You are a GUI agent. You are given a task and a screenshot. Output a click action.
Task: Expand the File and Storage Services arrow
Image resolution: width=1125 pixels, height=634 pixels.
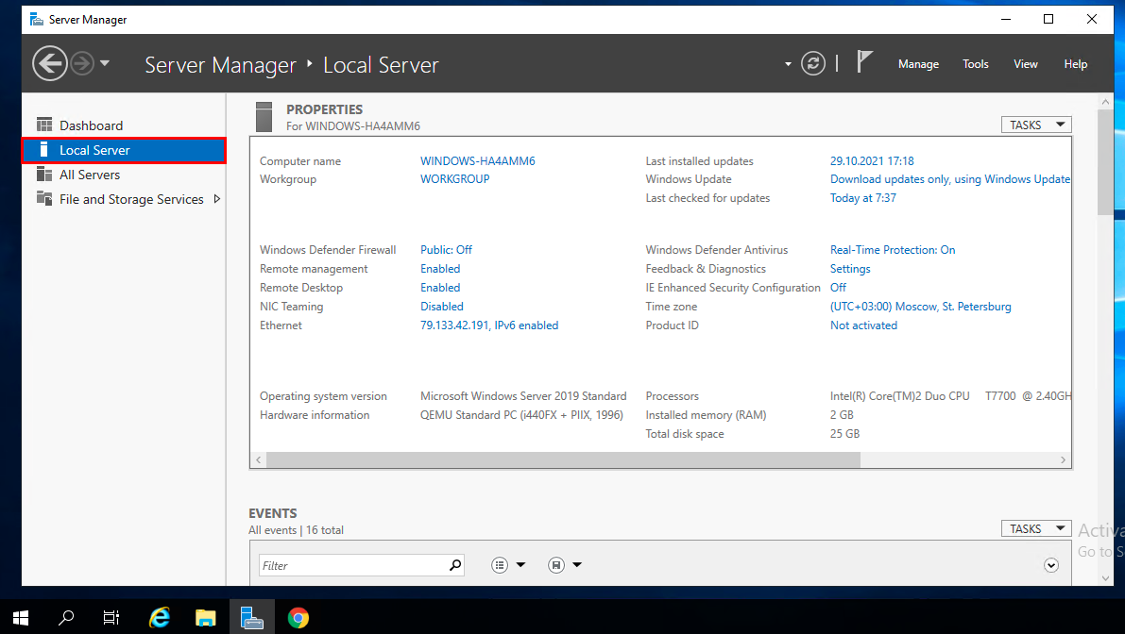[216, 199]
